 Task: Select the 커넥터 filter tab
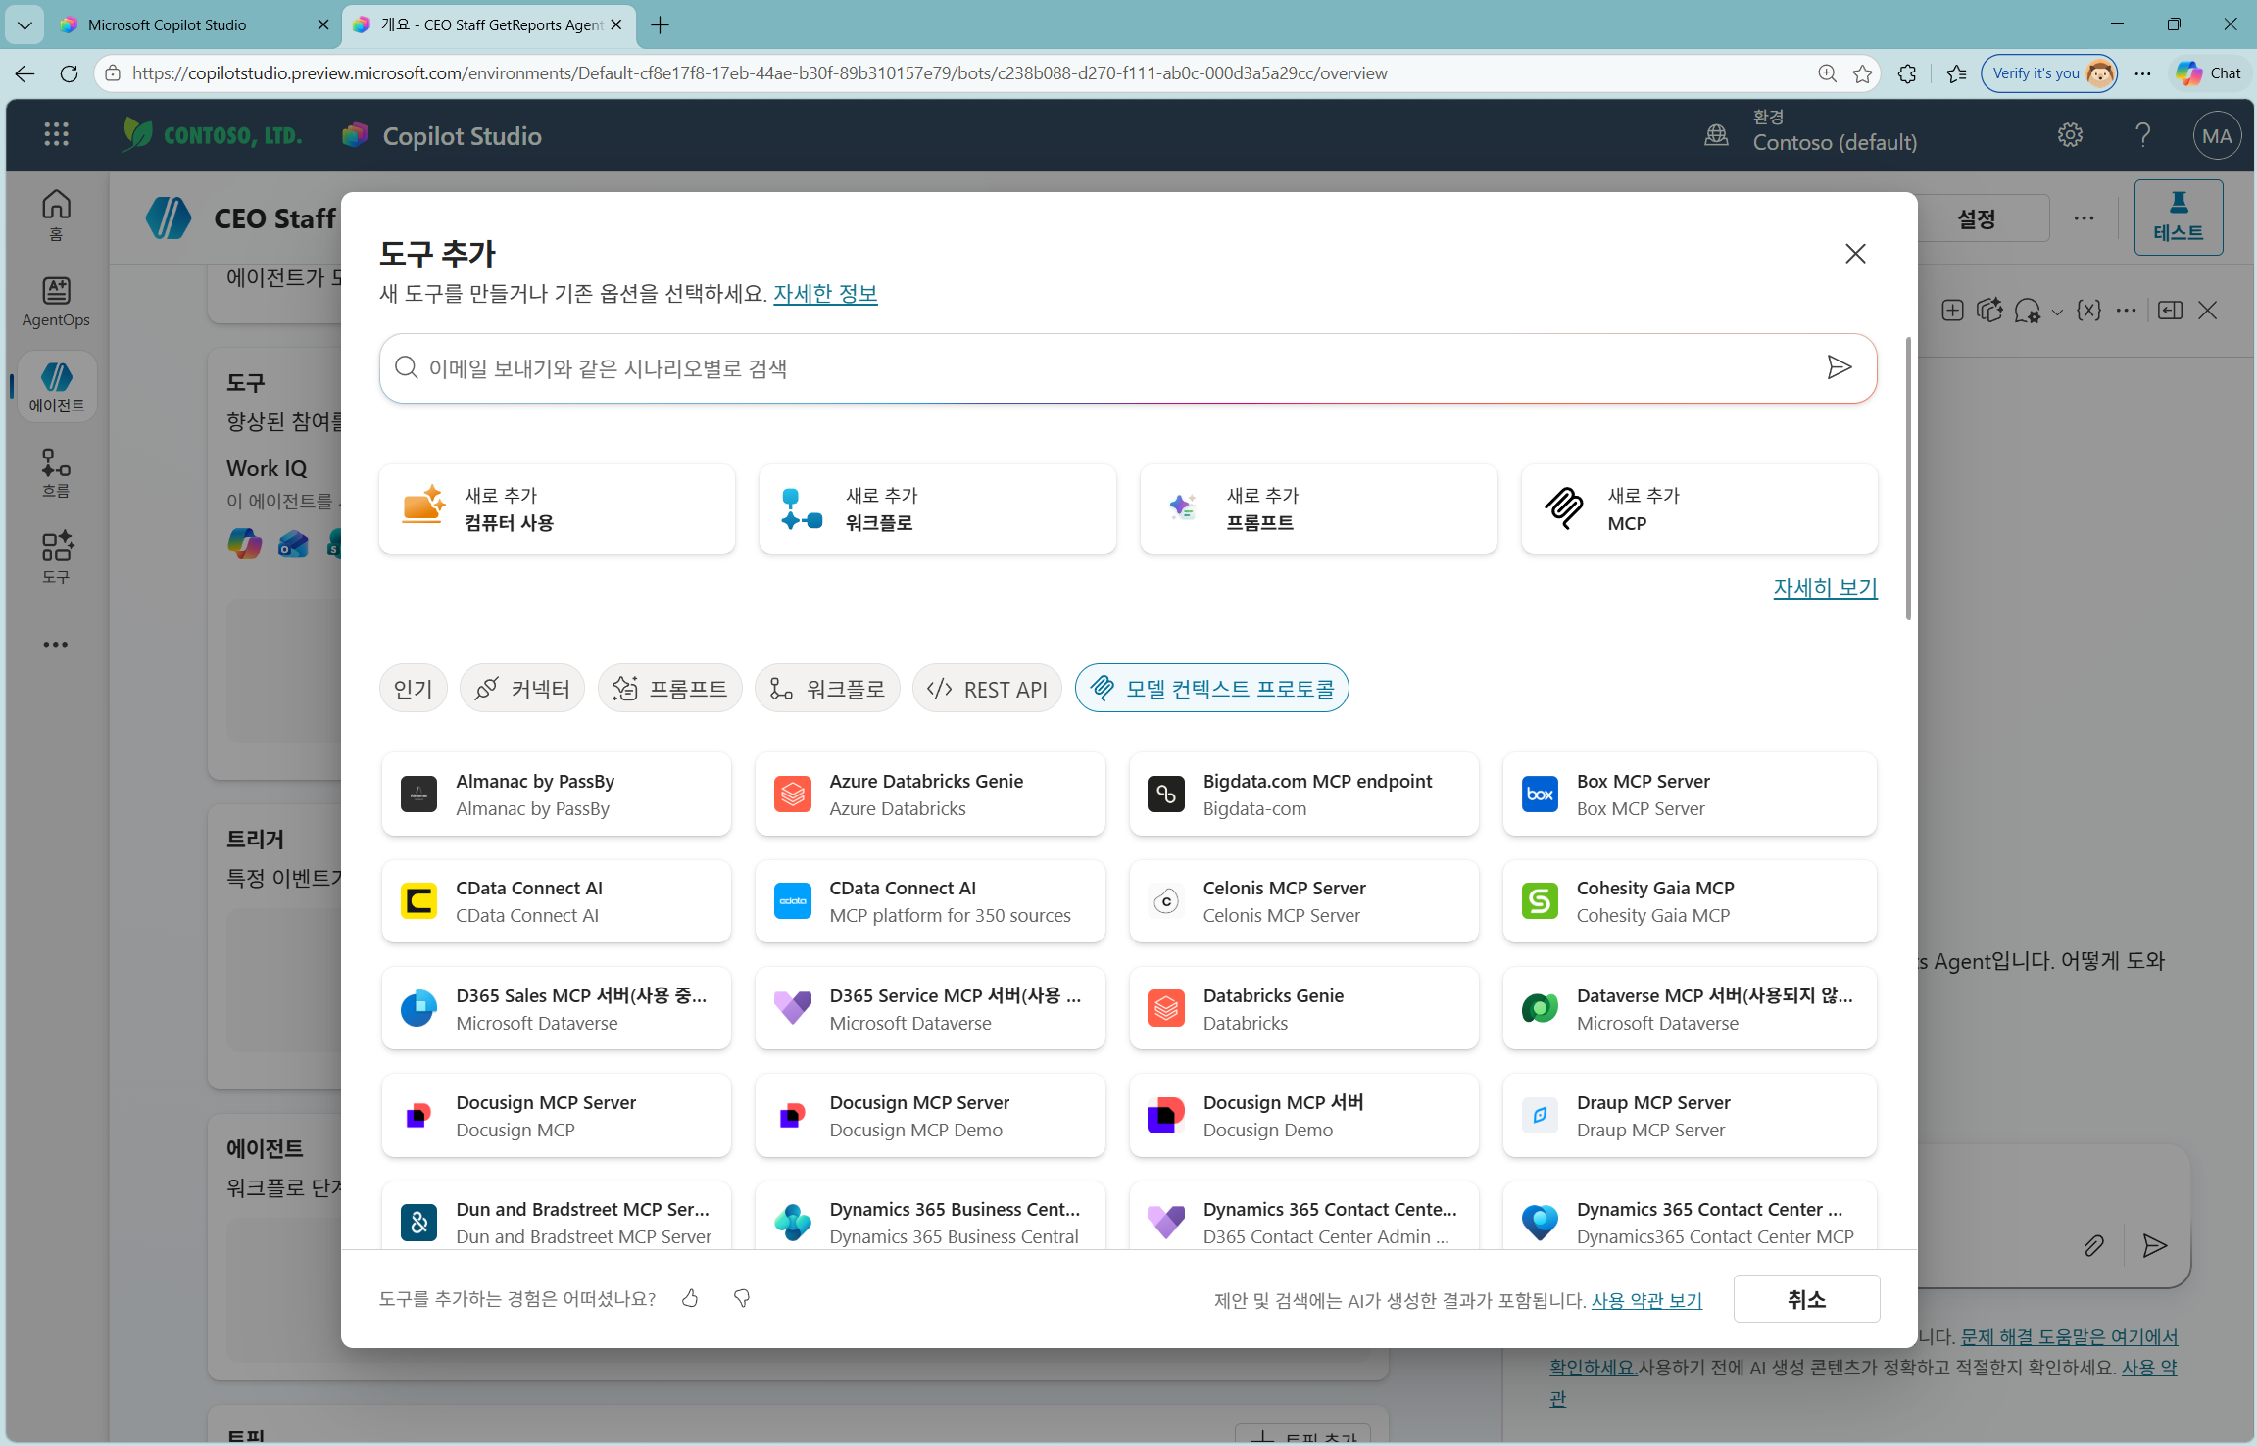(522, 689)
